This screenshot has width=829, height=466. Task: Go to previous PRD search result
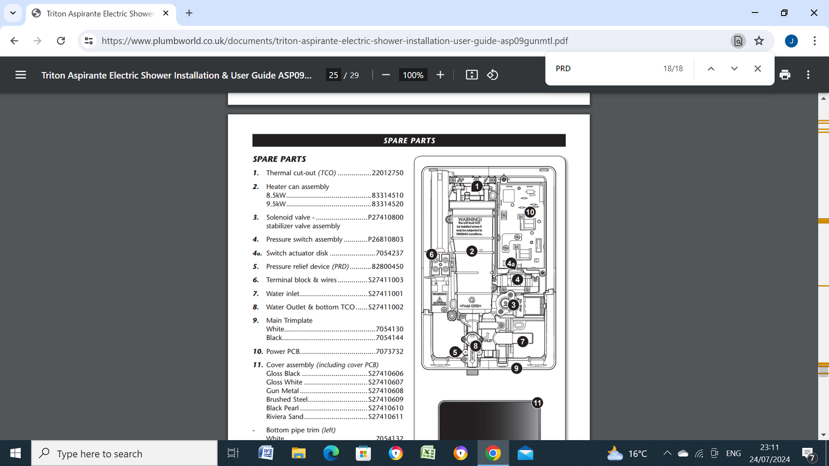[x=711, y=68]
